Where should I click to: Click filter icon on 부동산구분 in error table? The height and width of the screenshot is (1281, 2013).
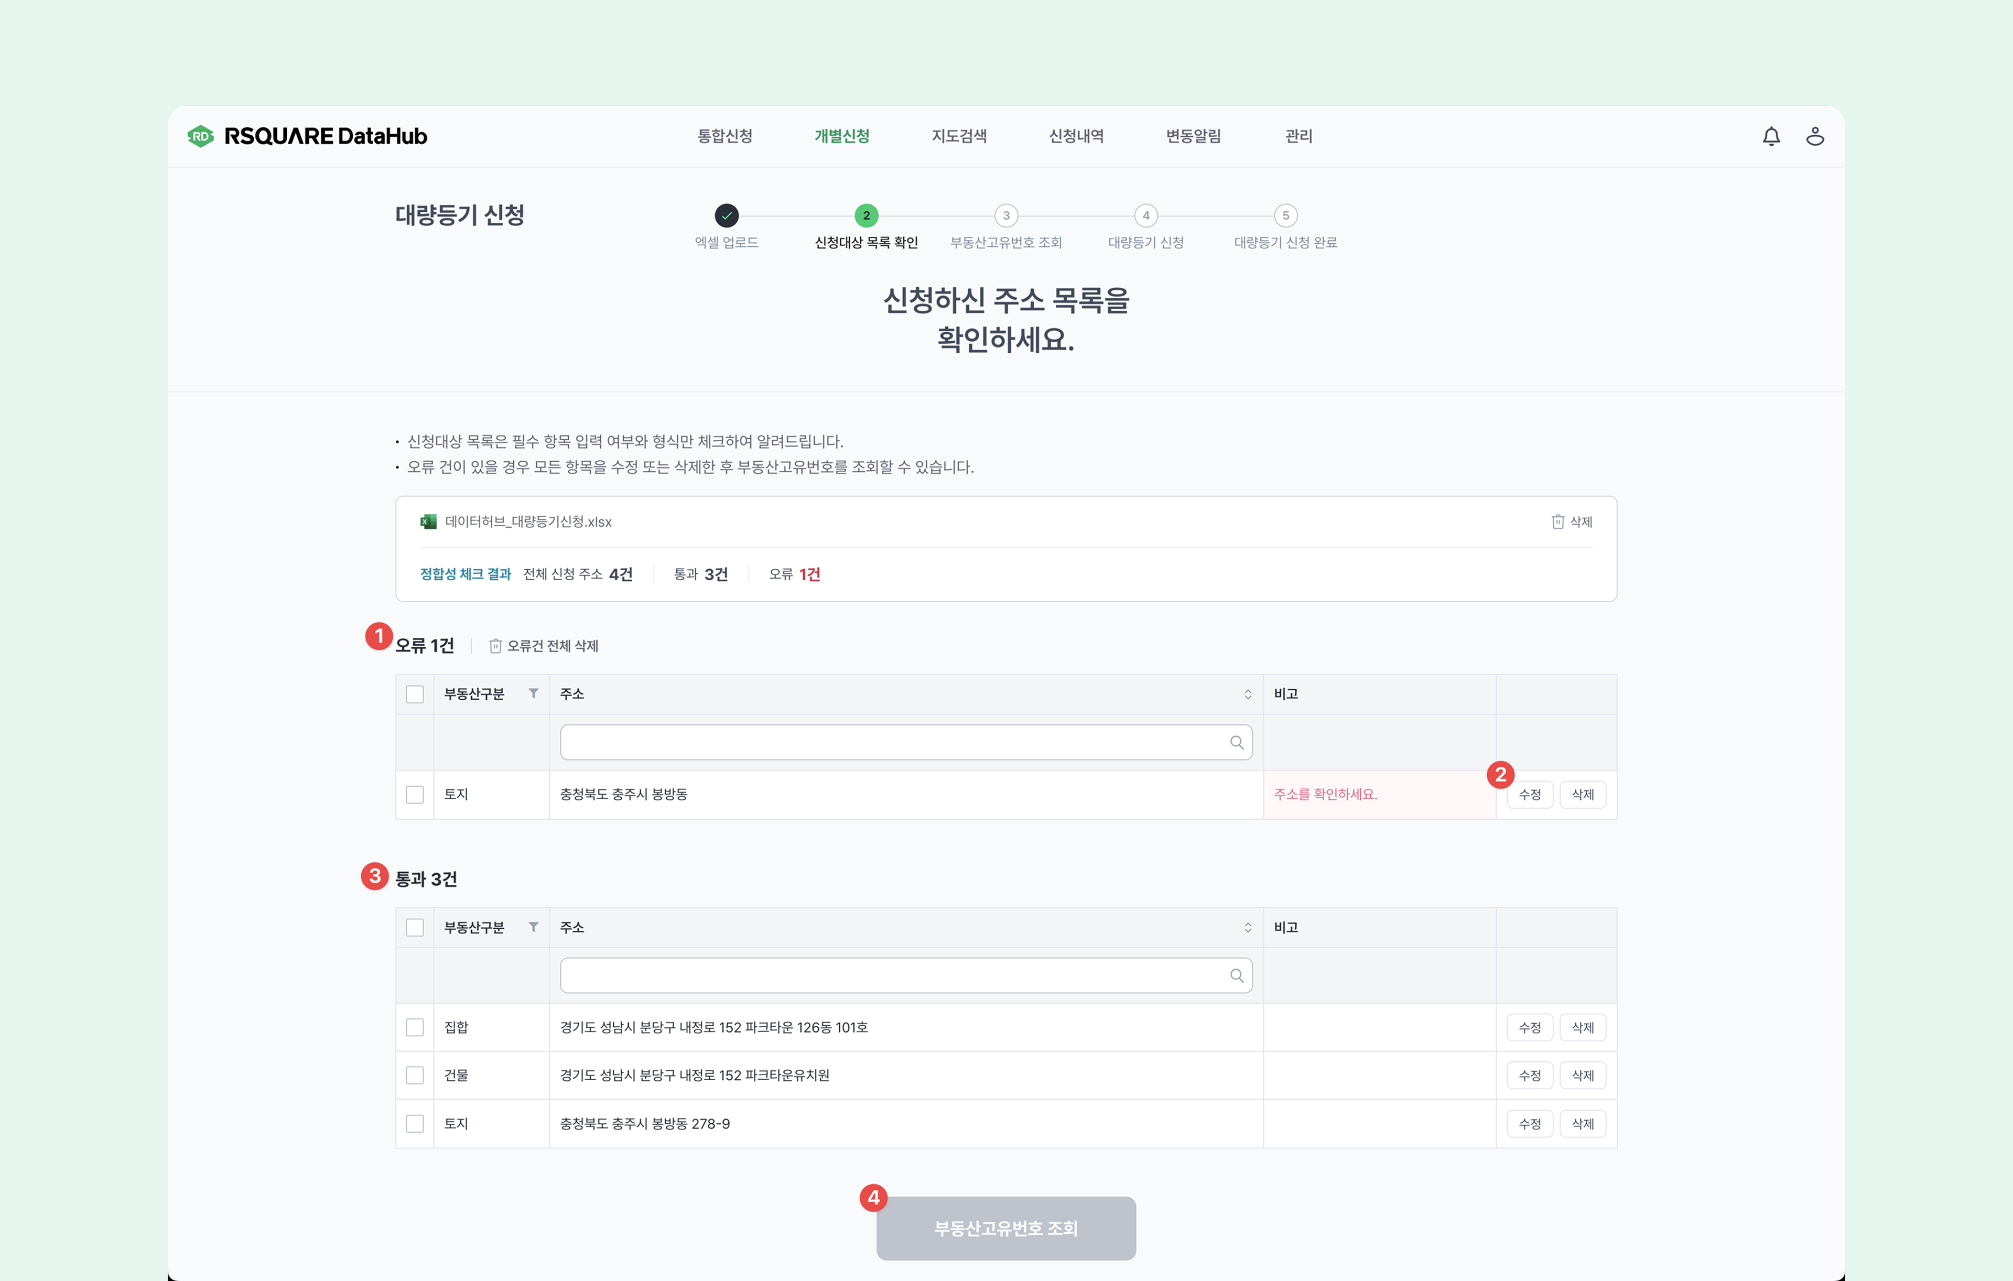click(x=533, y=693)
